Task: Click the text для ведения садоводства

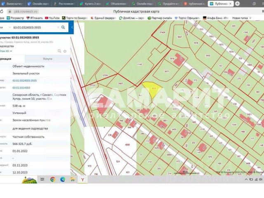Action: pos(30,128)
